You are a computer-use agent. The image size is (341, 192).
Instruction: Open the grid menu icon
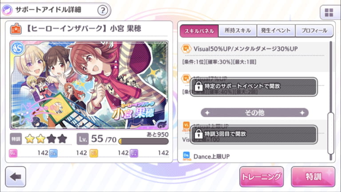coord(329,12)
